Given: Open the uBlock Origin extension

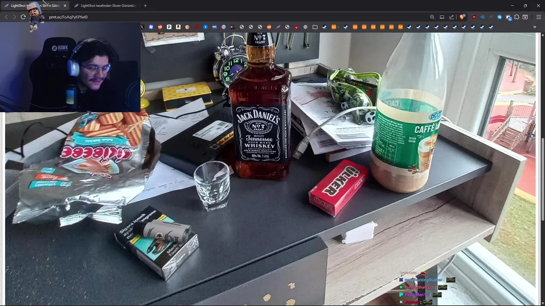Looking at the screenshot, I should coord(474,17).
